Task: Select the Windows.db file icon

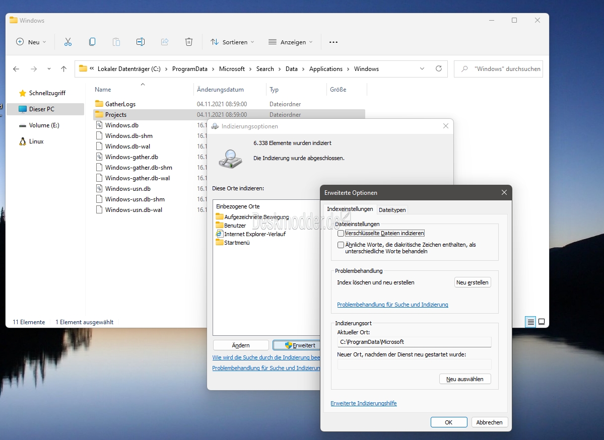Action: [99, 125]
